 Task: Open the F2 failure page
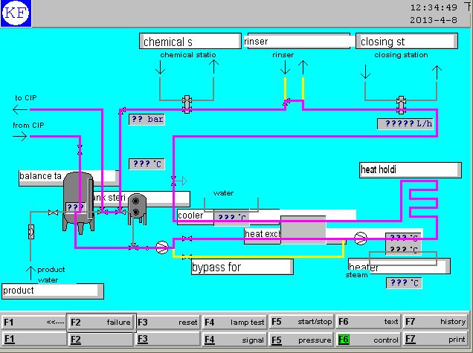(x=100, y=322)
